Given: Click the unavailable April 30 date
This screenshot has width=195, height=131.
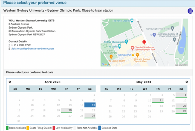Looking at the screenshot, I should [x=19, y=121].
